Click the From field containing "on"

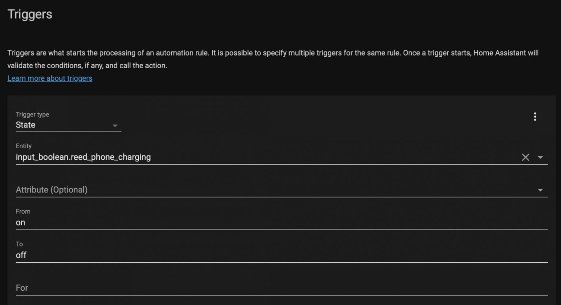pos(256,222)
